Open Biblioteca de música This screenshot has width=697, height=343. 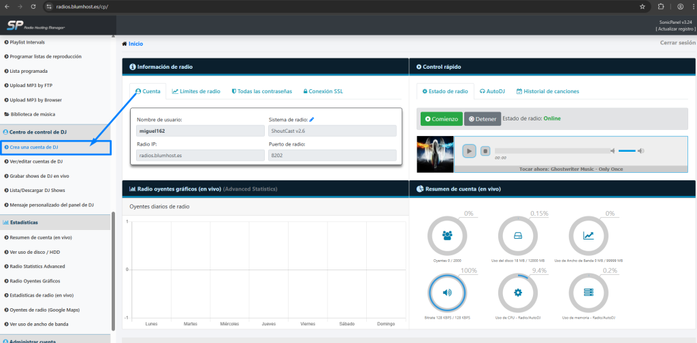click(33, 114)
